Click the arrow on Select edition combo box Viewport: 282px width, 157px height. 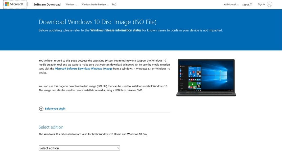pos(118,148)
